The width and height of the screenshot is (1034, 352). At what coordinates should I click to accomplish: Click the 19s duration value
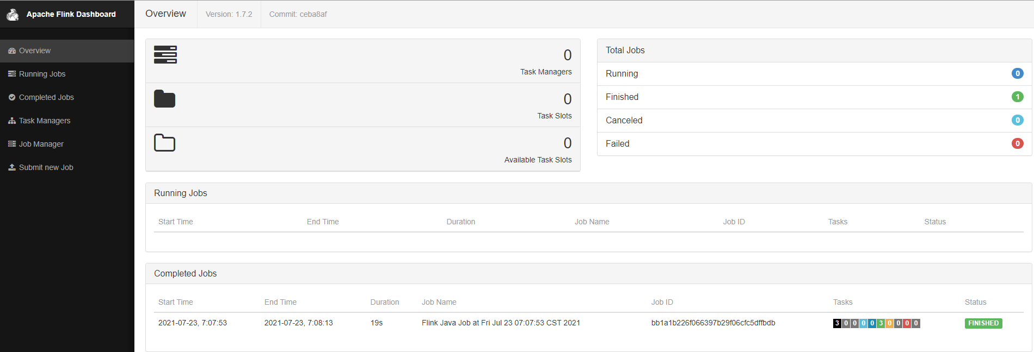click(377, 323)
